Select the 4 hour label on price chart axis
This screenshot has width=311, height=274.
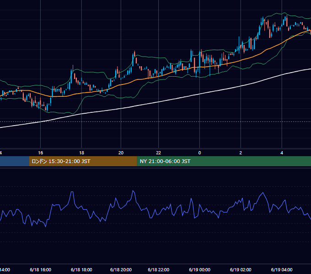click(282, 153)
